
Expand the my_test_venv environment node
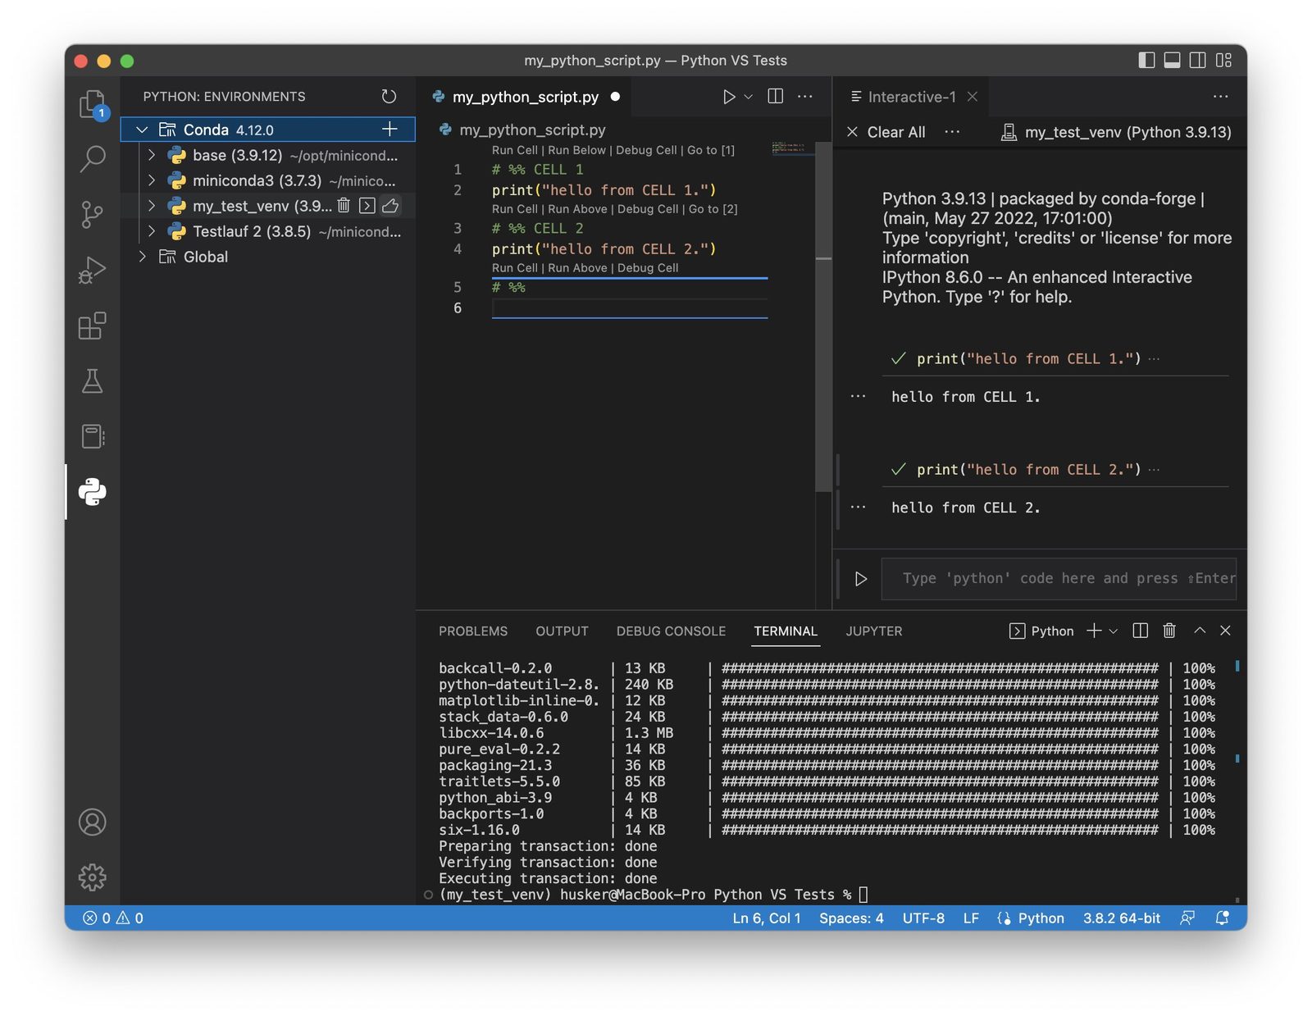151,206
